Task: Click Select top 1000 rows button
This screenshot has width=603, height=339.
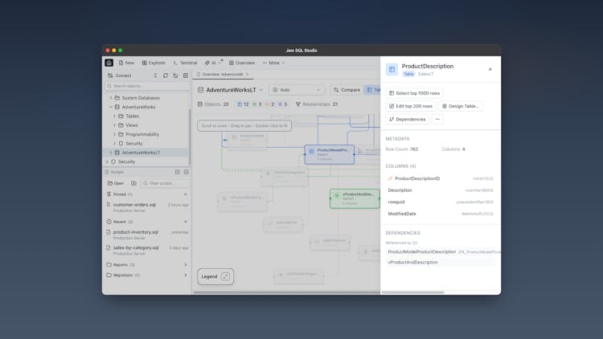Action: [x=414, y=93]
